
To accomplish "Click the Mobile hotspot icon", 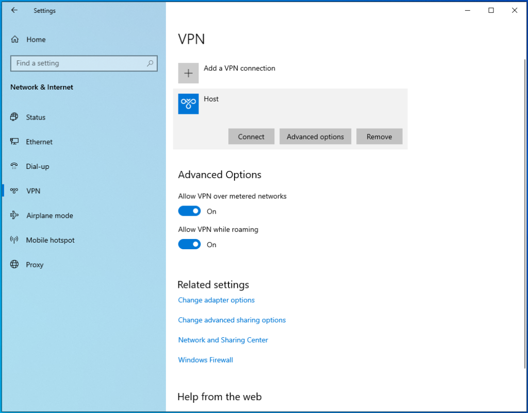I will click(x=14, y=240).
